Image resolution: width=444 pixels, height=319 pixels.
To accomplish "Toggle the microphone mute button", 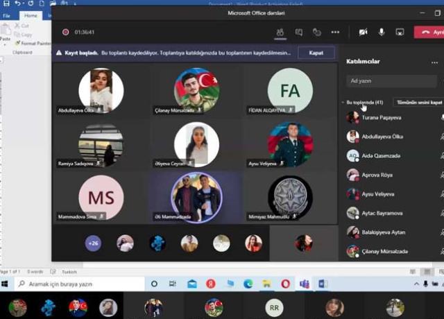I will (x=382, y=32).
